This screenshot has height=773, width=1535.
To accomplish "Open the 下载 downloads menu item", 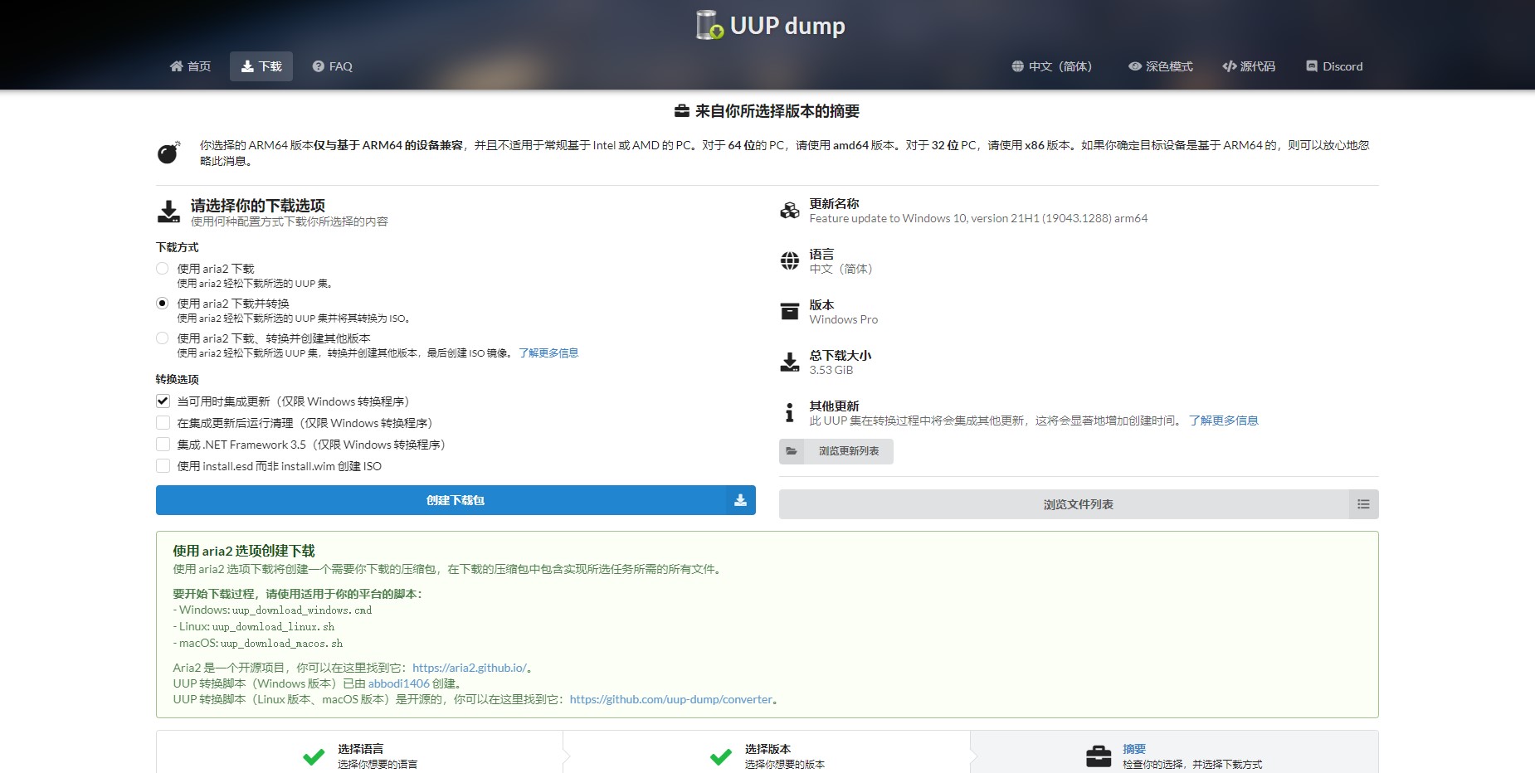I will point(261,66).
